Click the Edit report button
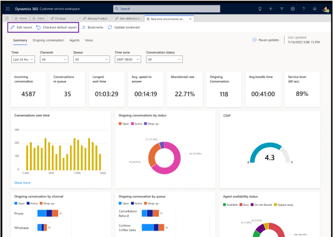The height and width of the screenshot is (237, 333). (20, 27)
